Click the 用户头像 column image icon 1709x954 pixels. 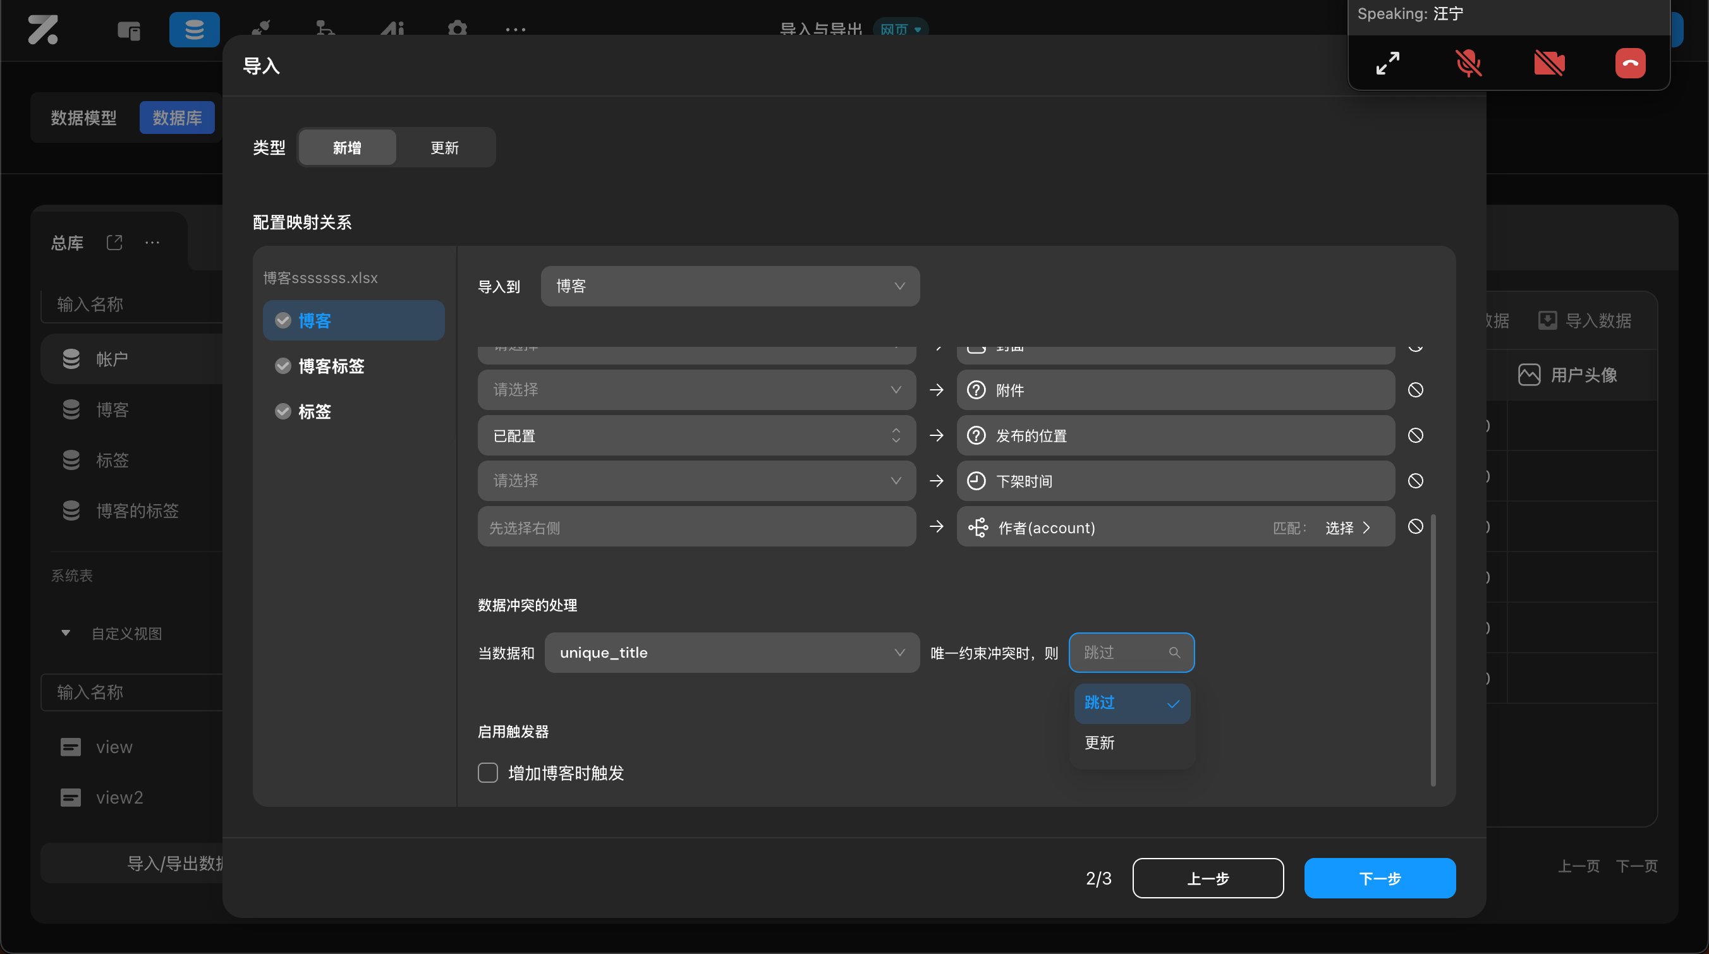pos(1528,375)
